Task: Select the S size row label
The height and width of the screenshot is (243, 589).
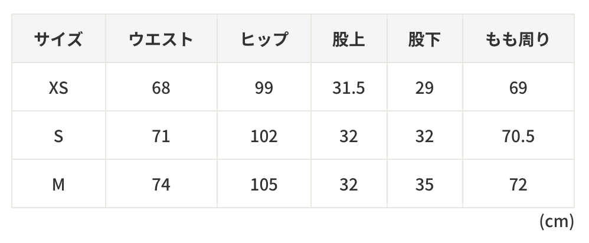Action: click(58, 136)
